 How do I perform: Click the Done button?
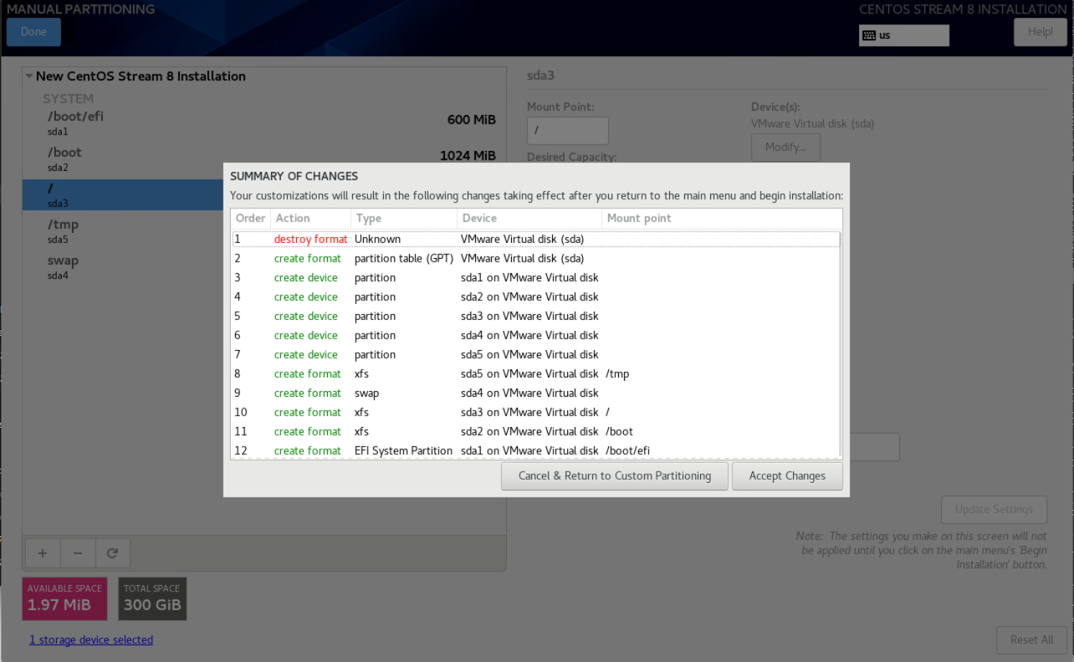click(x=34, y=32)
